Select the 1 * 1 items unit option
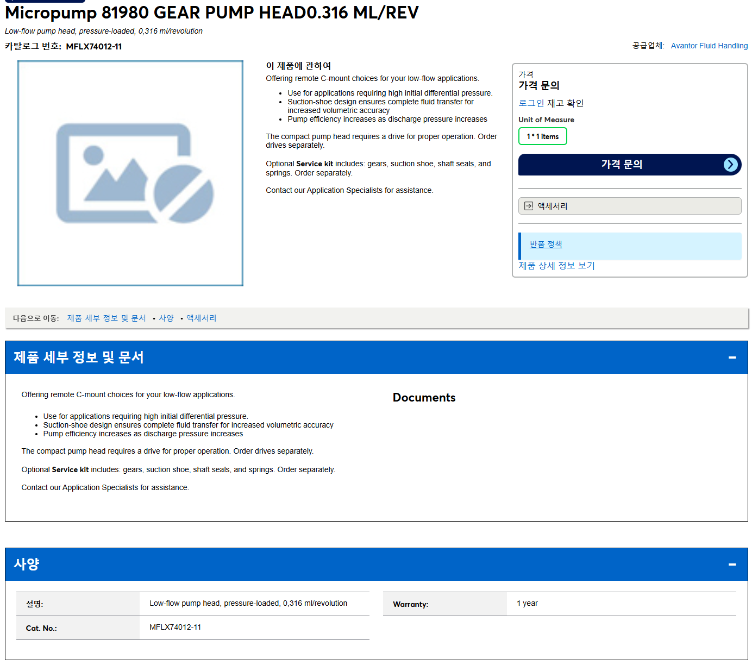This screenshot has height=671, width=752. 542,136
